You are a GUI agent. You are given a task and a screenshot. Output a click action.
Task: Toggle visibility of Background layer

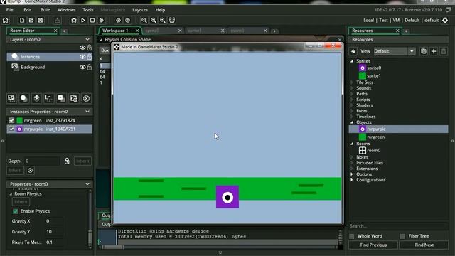(82, 67)
